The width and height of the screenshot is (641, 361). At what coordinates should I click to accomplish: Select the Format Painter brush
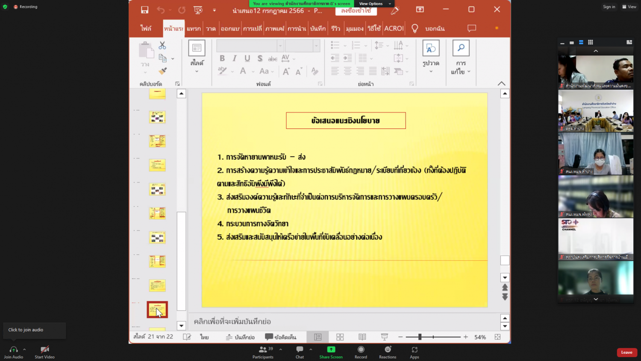(163, 71)
